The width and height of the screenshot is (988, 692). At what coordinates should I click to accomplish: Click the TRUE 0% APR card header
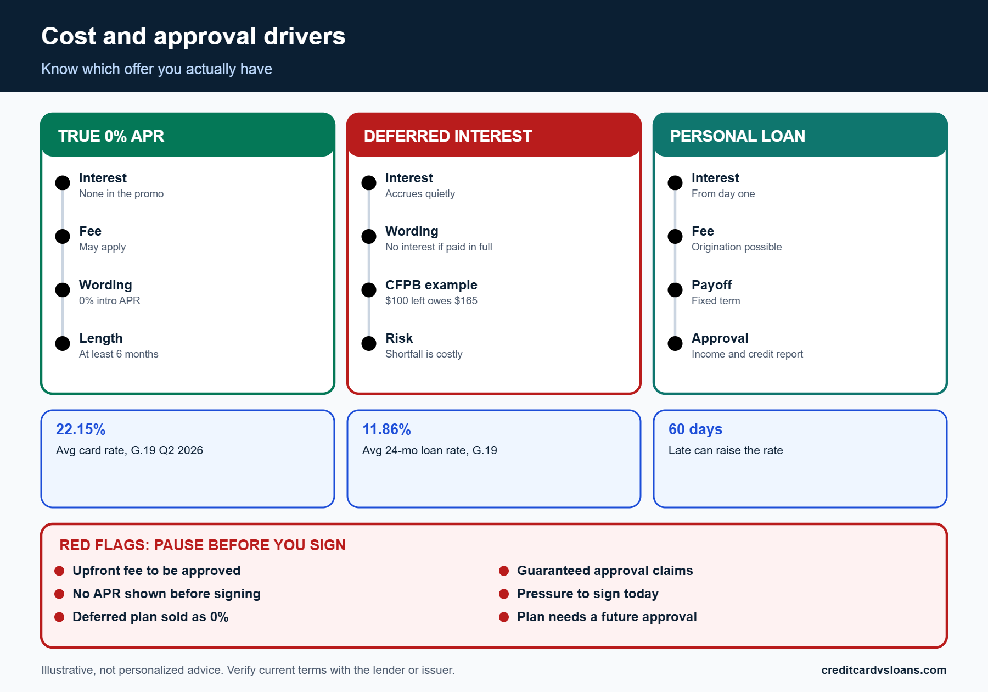coord(188,135)
